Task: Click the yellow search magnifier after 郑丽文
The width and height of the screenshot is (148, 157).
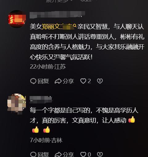Action: click(x=75, y=26)
